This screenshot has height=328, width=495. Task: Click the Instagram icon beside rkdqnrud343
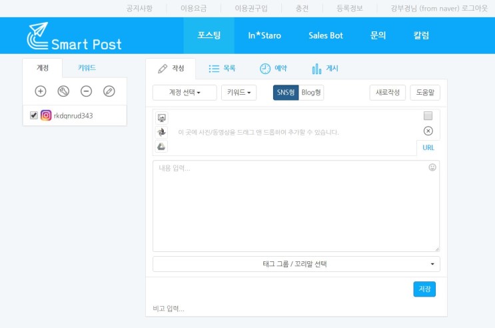click(x=46, y=115)
